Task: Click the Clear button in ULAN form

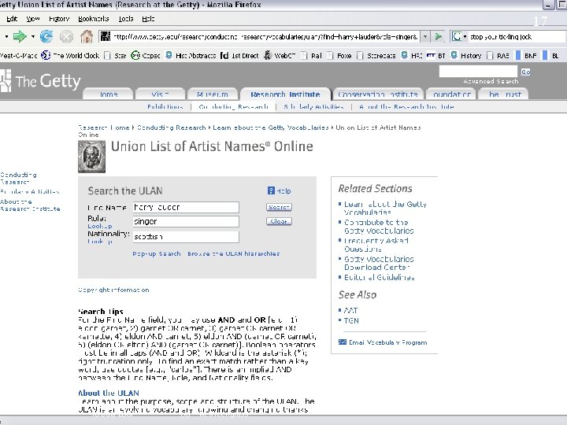Action: click(279, 221)
